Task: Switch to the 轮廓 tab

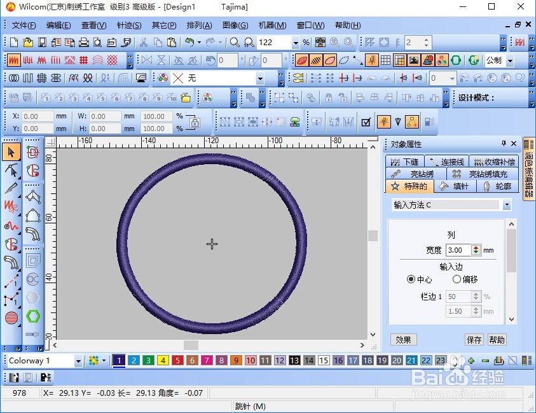Action: tap(498, 186)
